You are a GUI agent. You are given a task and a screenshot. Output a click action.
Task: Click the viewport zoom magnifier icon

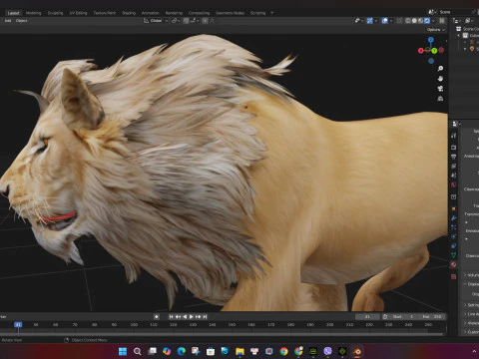440,69
